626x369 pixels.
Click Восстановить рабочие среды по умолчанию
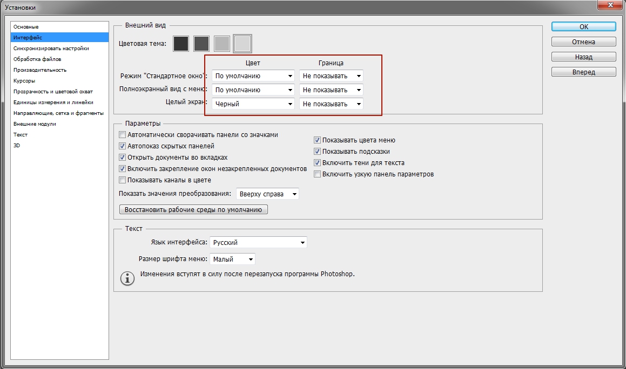coord(193,209)
